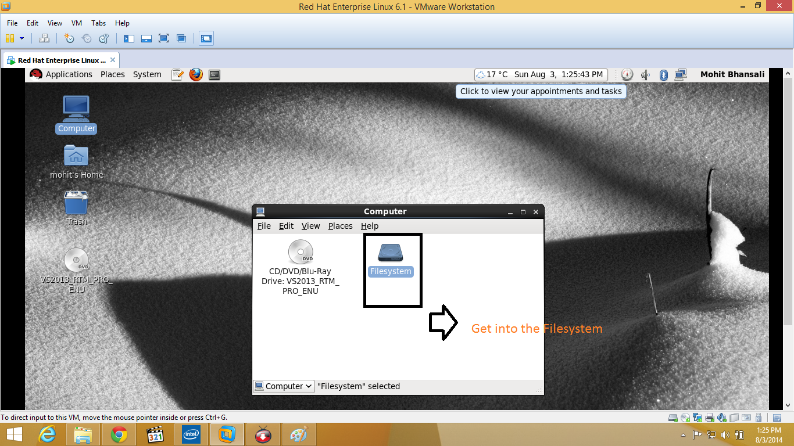Expand the Computer location dropdown in the status bar
This screenshot has height=446, width=794.
(284, 386)
